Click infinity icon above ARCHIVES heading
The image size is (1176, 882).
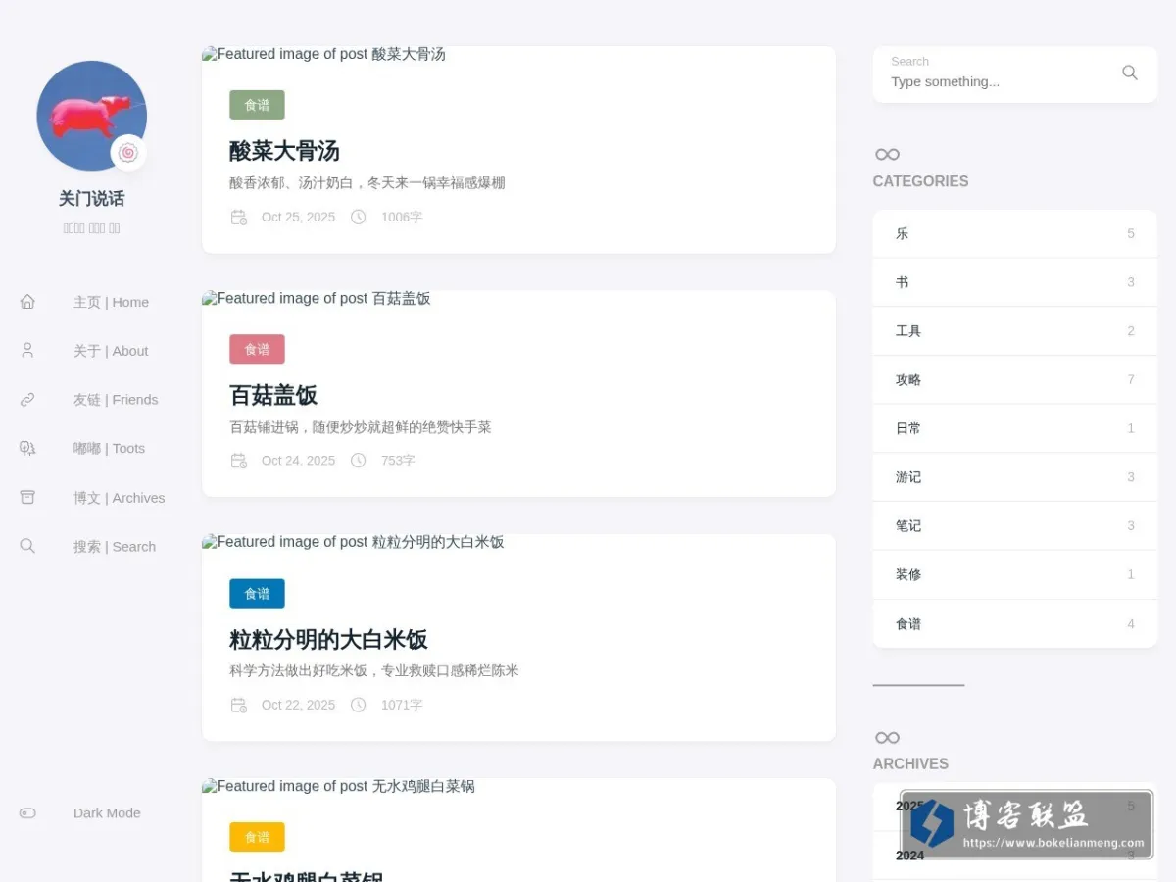click(x=887, y=737)
